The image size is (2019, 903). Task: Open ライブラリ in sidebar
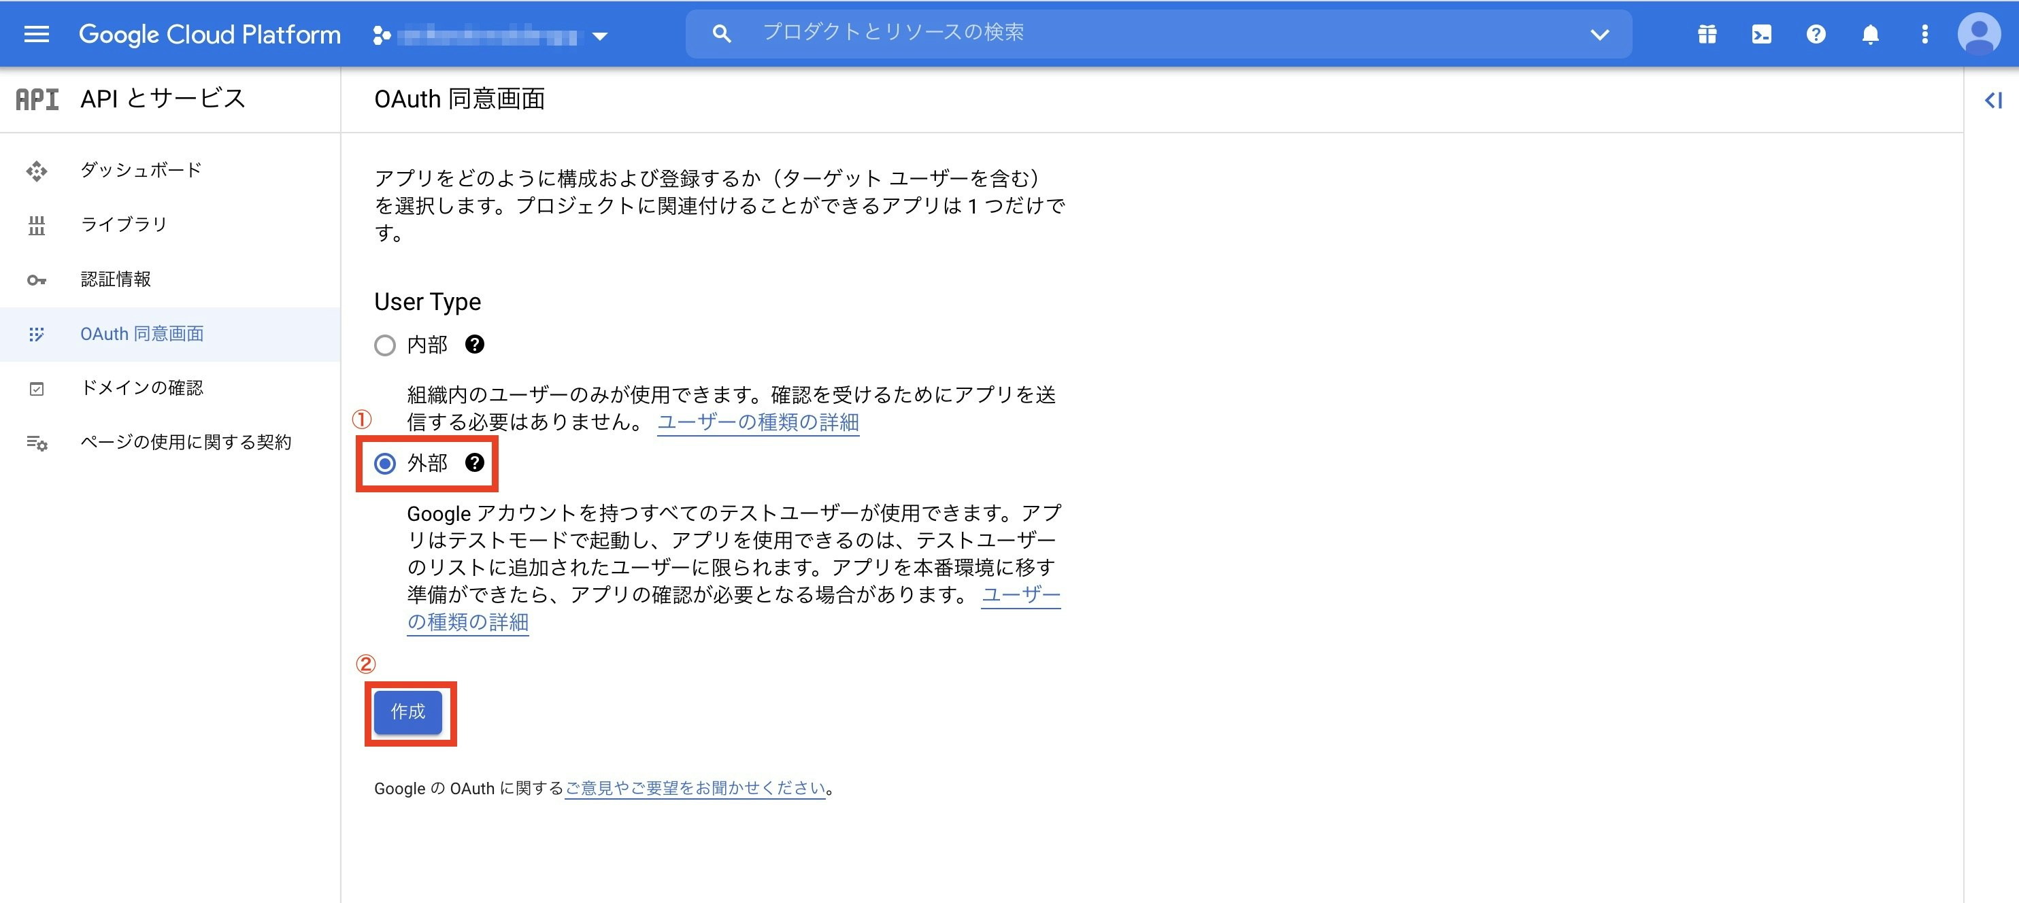click(124, 225)
